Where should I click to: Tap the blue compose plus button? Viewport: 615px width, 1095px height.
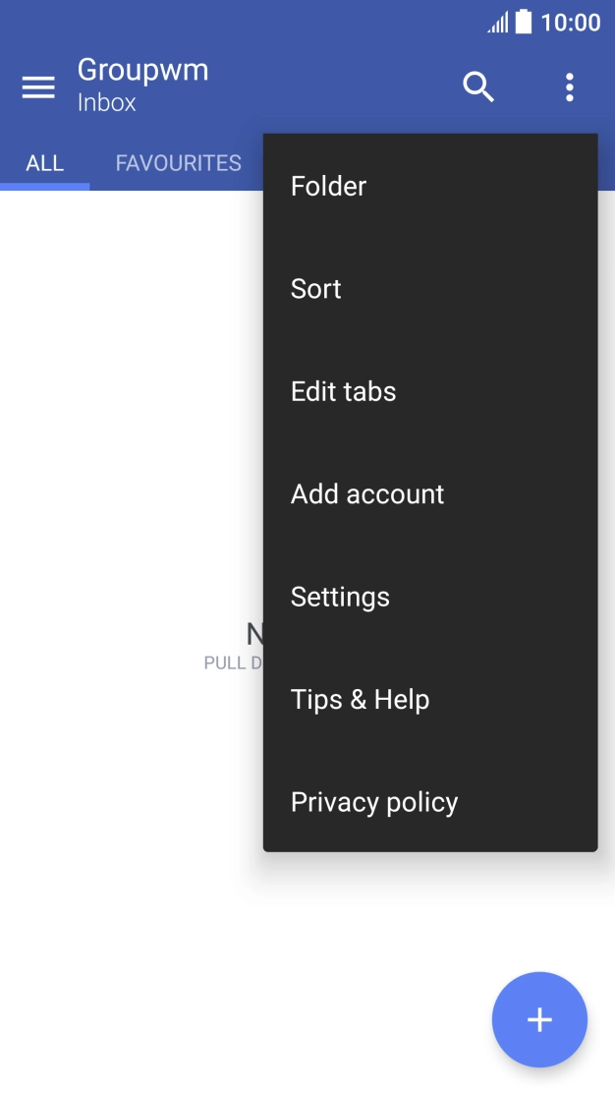tap(539, 1019)
